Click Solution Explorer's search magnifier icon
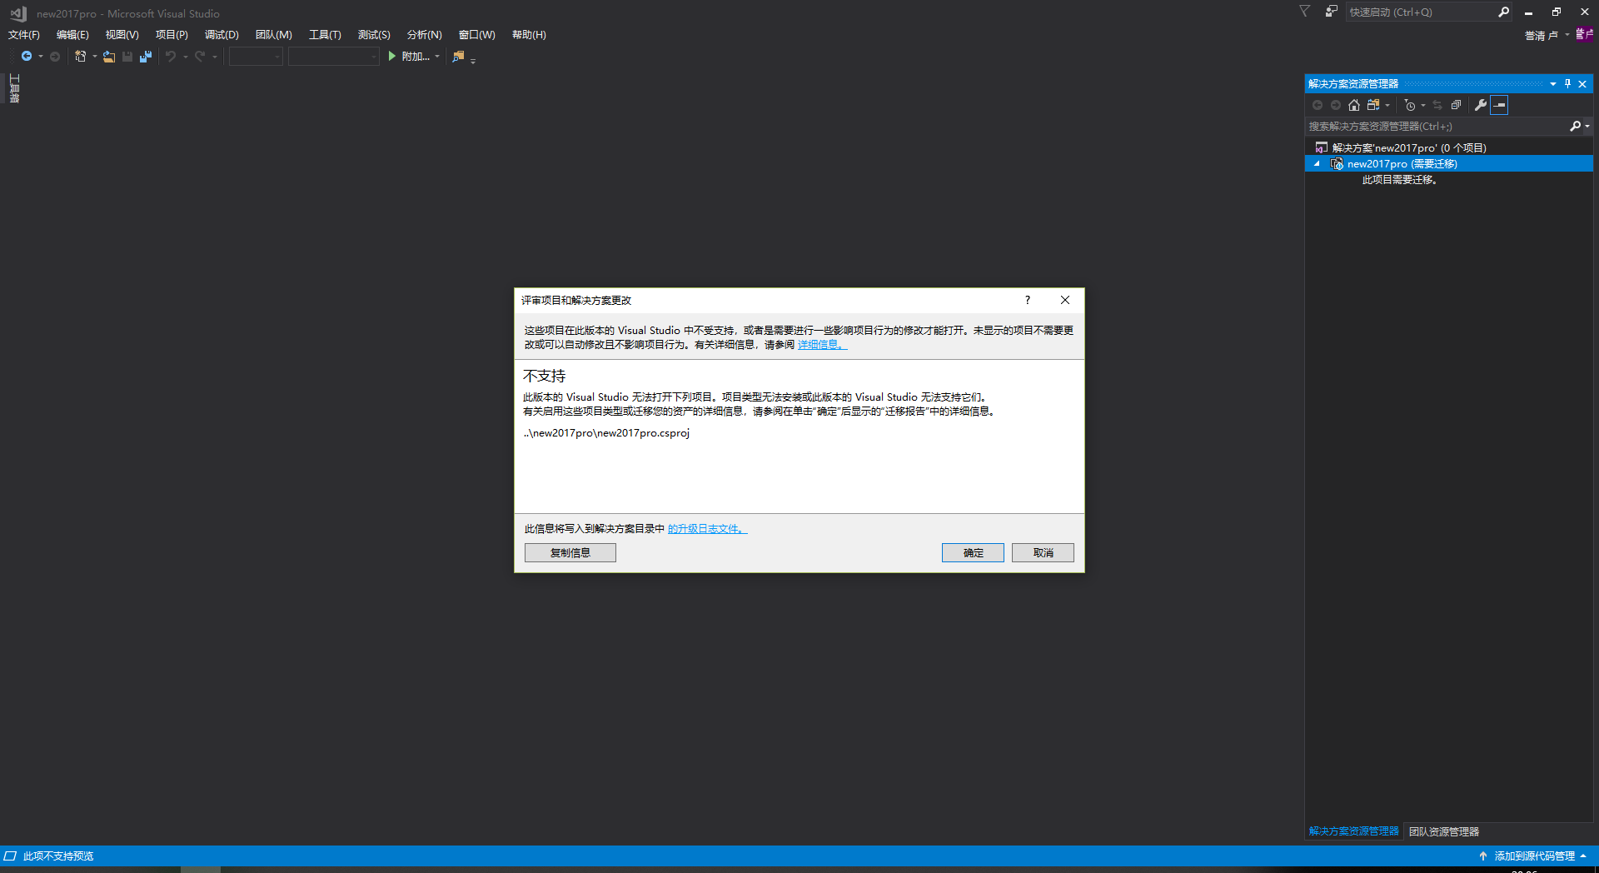1599x873 pixels. [x=1575, y=127]
